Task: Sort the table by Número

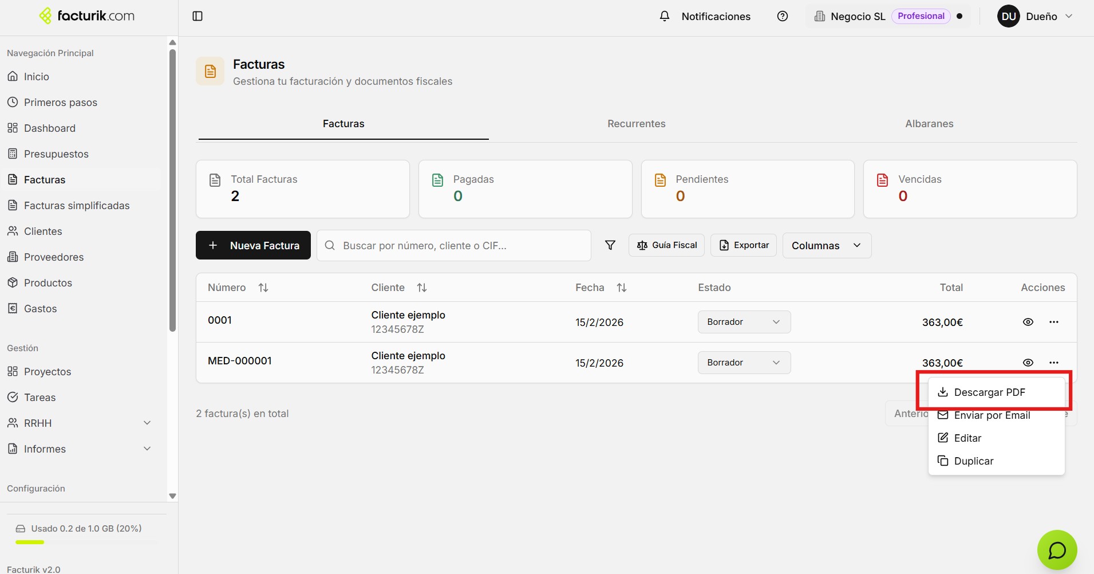Action: coord(263,288)
